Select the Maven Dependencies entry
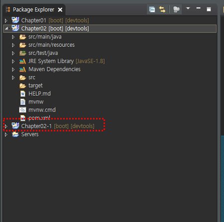 (x=54, y=69)
